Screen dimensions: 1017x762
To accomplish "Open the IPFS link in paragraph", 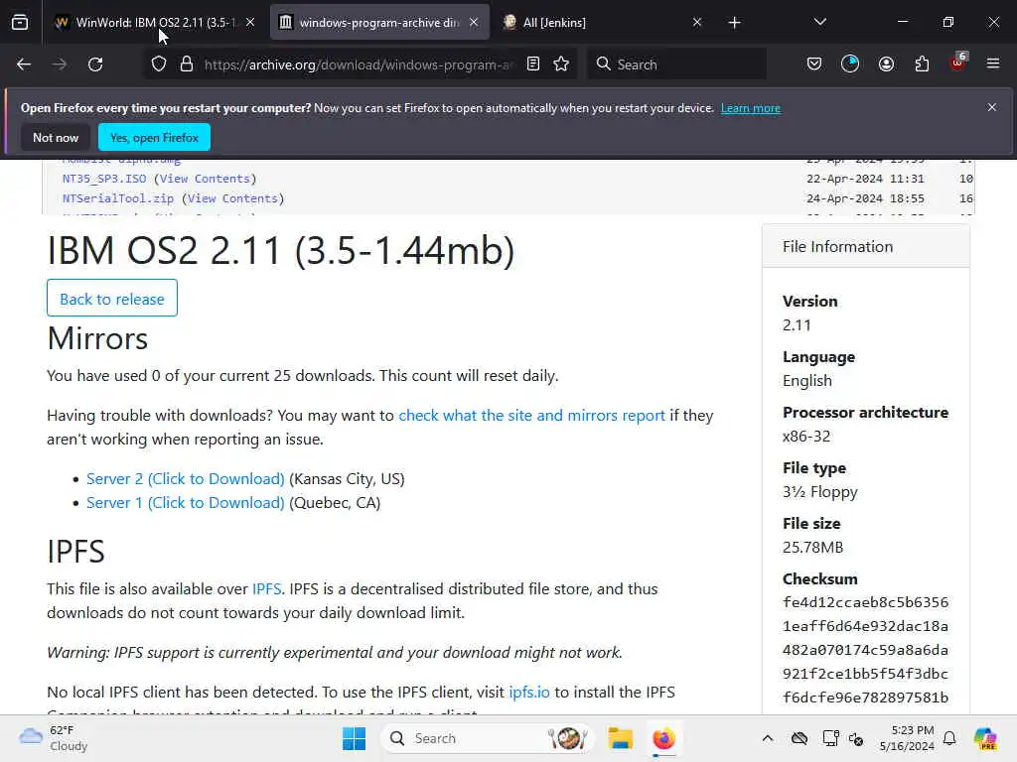I will click(x=266, y=589).
